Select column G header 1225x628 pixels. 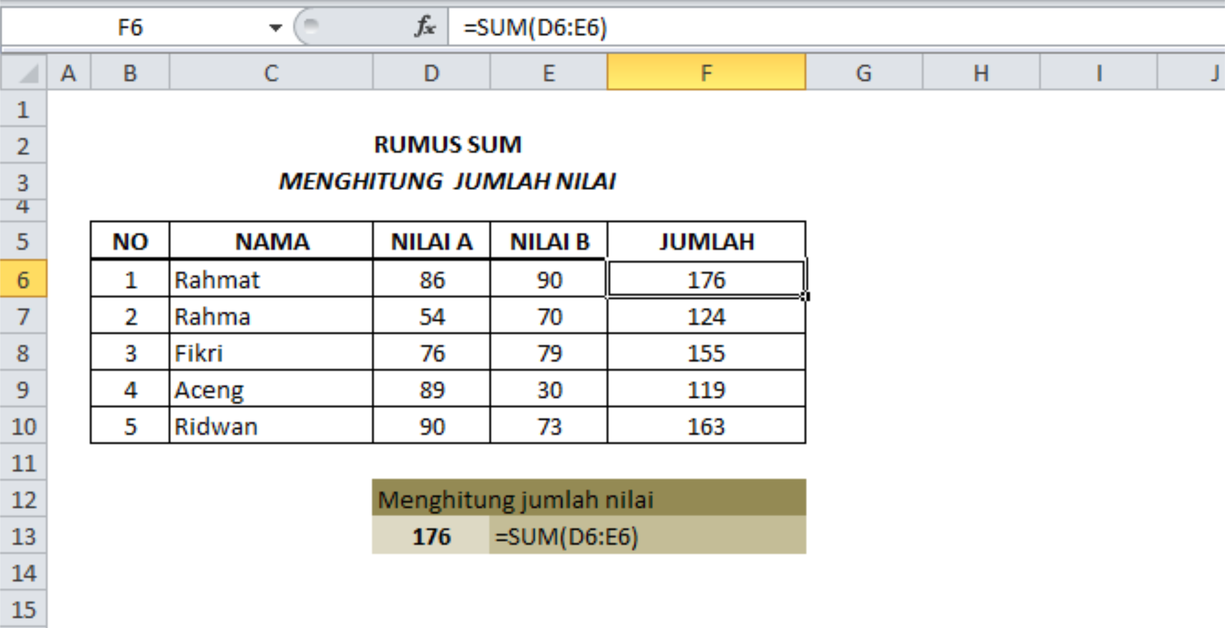click(x=864, y=73)
